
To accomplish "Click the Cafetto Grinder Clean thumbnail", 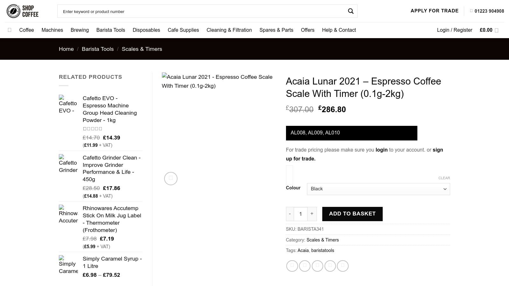I will click(x=68, y=164).
